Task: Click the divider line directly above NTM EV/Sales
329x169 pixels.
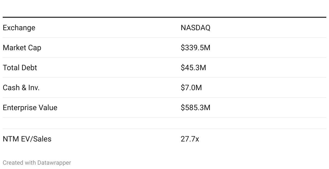Action: pyautogui.click(x=164, y=129)
